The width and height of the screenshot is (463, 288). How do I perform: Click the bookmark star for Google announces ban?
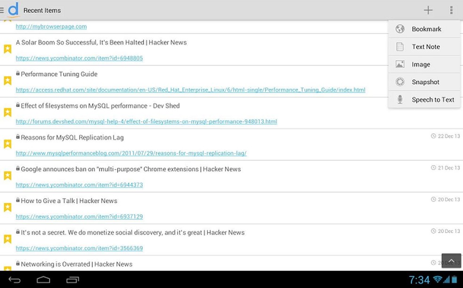8,176
